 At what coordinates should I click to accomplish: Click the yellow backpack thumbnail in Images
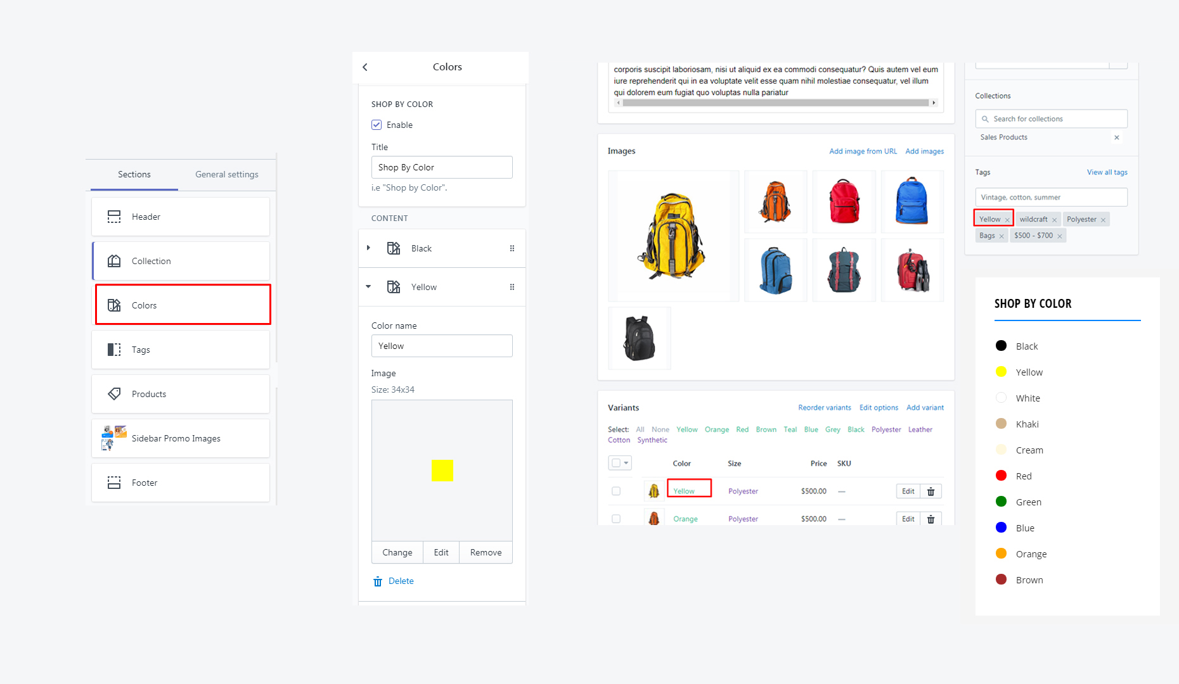coord(673,235)
